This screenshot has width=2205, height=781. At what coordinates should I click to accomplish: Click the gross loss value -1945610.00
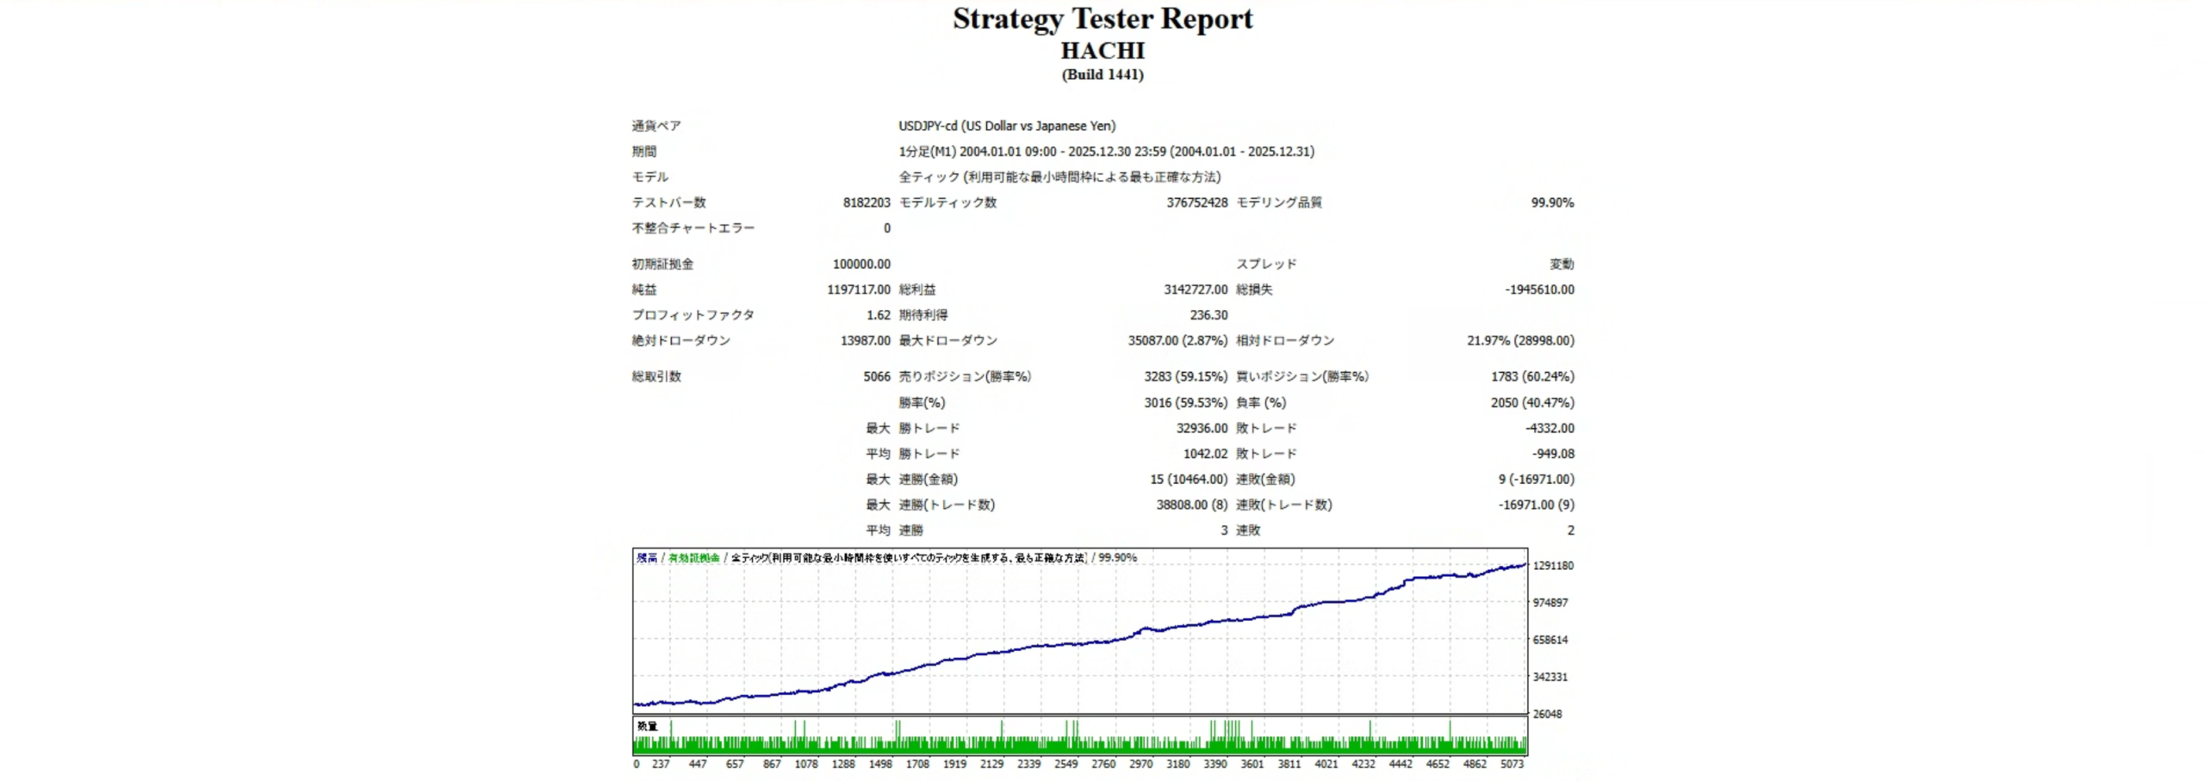point(1538,289)
